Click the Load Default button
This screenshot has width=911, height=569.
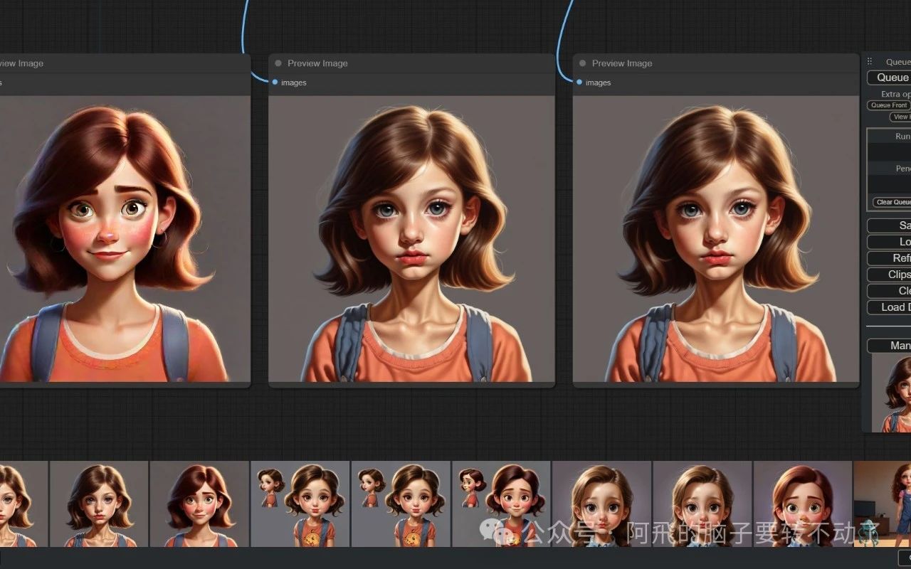[889, 307]
